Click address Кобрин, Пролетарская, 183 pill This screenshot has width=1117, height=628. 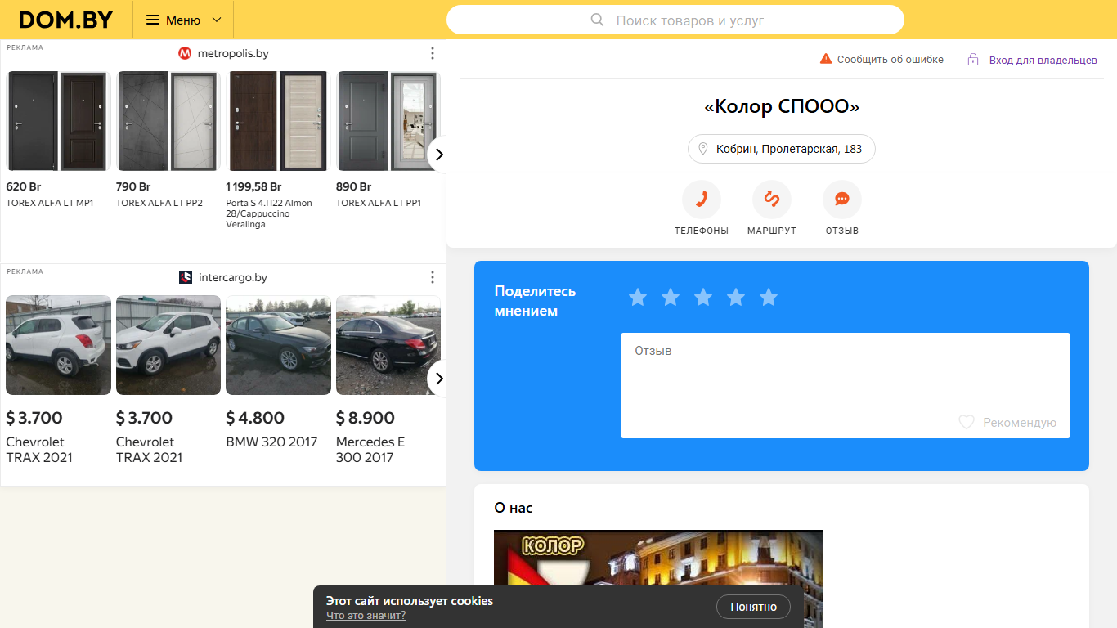point(782,149)
